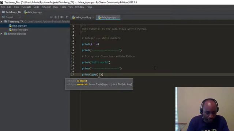234x131 pixels.
Task: Open Project panel settings gear
Action: click(x=62, y=17)
